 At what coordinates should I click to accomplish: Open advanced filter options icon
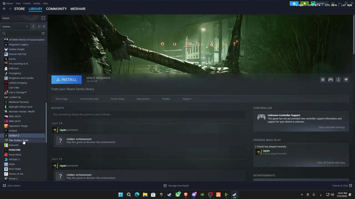click(x=43, y=33)
